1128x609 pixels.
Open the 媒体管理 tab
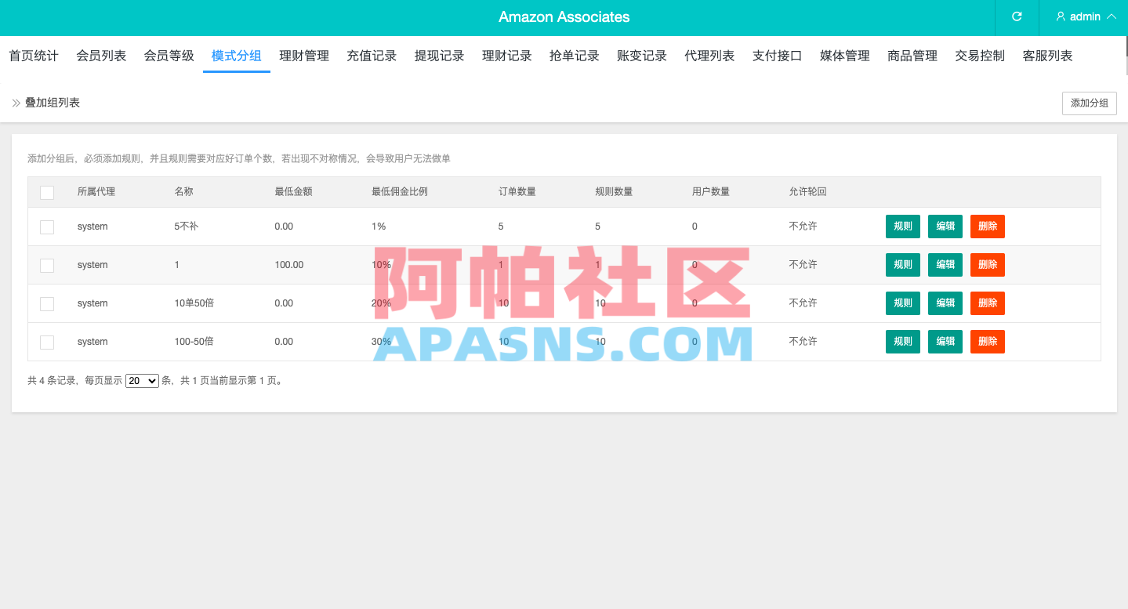point(845,56)
